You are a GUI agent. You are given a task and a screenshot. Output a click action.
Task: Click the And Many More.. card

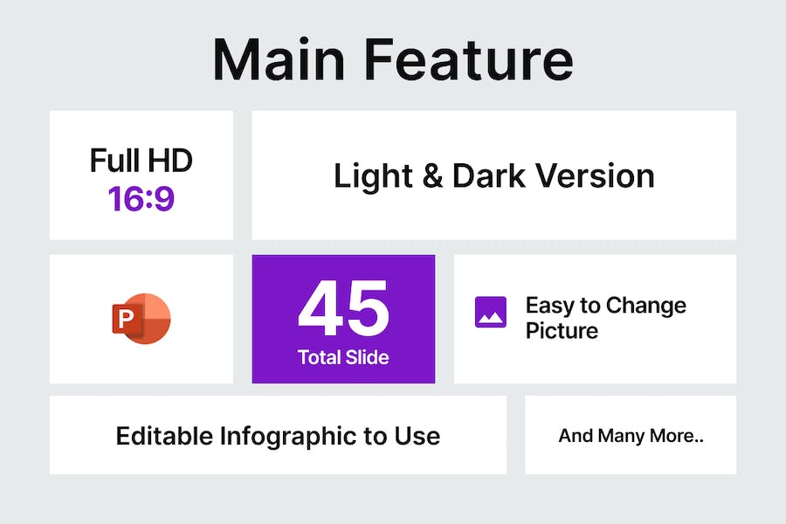(x=631, y=435)
